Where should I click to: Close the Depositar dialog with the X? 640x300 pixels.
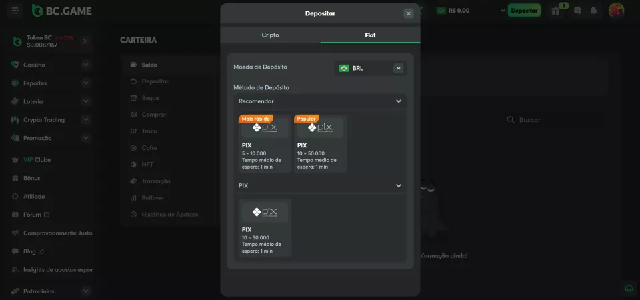(x=408, y=13)
